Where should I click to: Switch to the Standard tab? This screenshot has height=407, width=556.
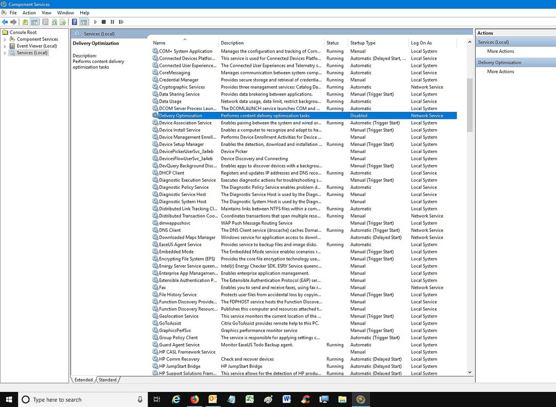(x=108, y=380)
